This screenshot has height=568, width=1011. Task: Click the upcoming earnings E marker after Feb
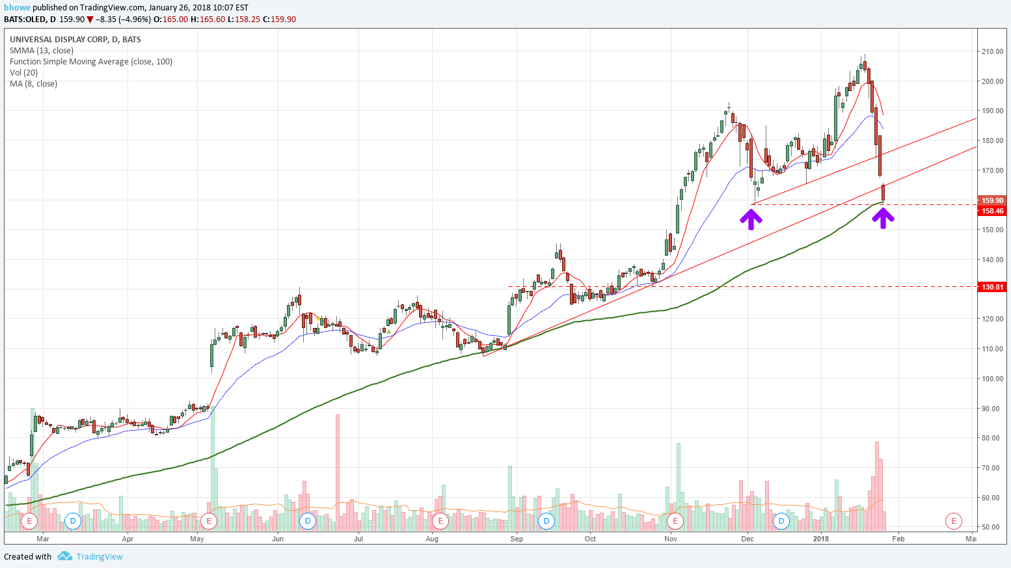[x=954, y=521]
